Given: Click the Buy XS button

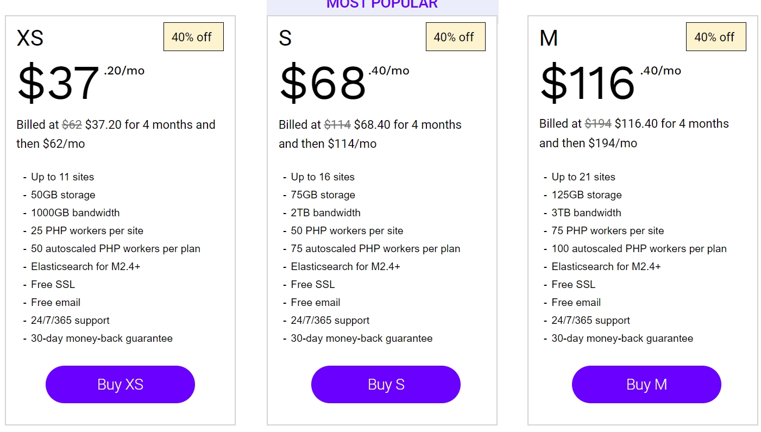Looking at the screenshot, I should coord(120,384).
